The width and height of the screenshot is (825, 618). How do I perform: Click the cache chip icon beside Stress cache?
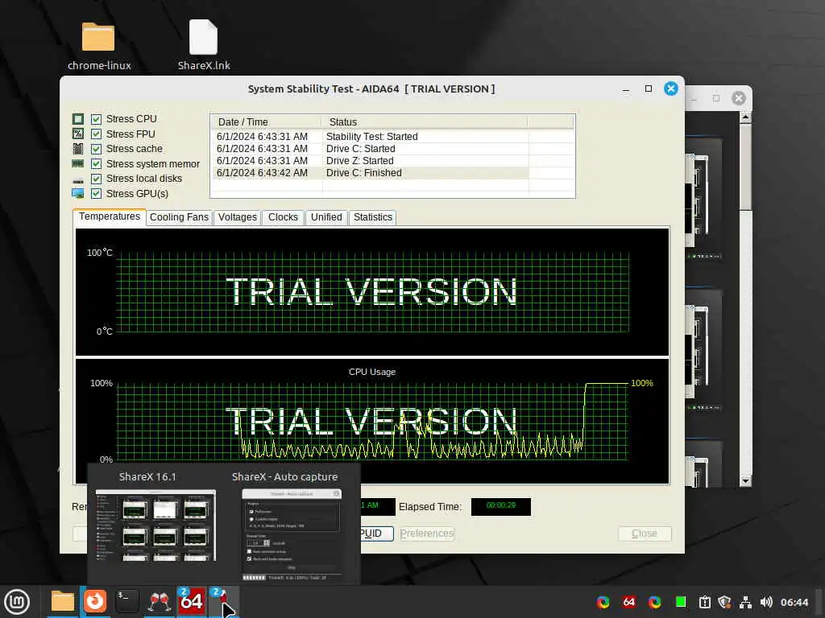[78, 149]
